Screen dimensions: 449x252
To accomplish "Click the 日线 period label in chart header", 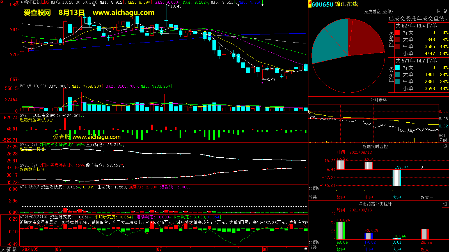I will pos(45,2).
